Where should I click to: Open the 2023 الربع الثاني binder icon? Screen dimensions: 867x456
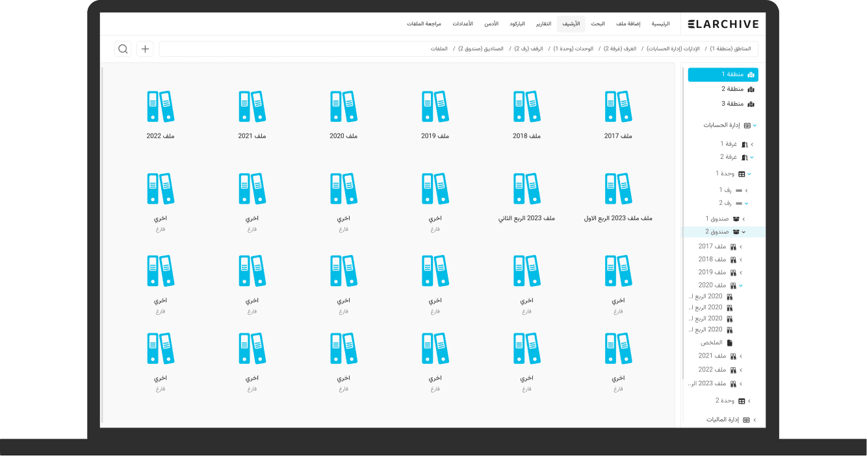tap(527, 189)
